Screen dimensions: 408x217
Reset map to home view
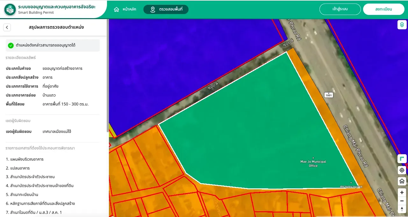402,181
